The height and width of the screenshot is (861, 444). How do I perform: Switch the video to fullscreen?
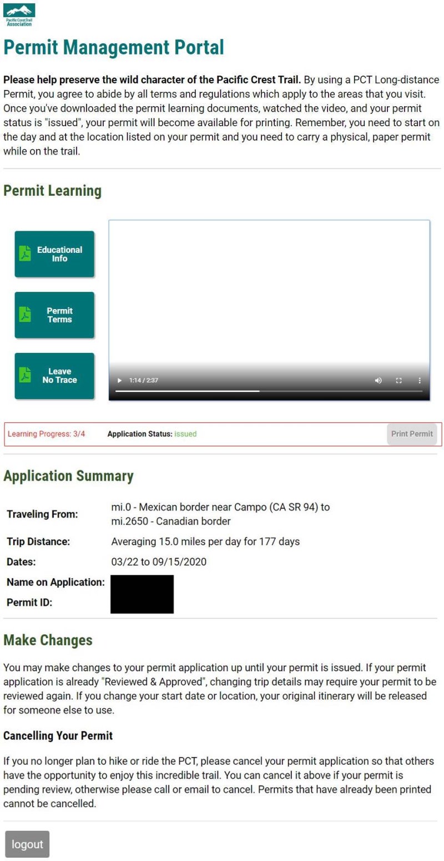(398, 380)
